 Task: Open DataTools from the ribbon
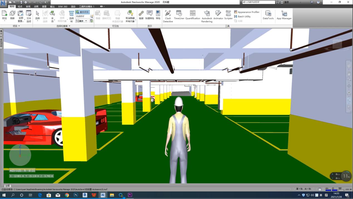[268, 16]
